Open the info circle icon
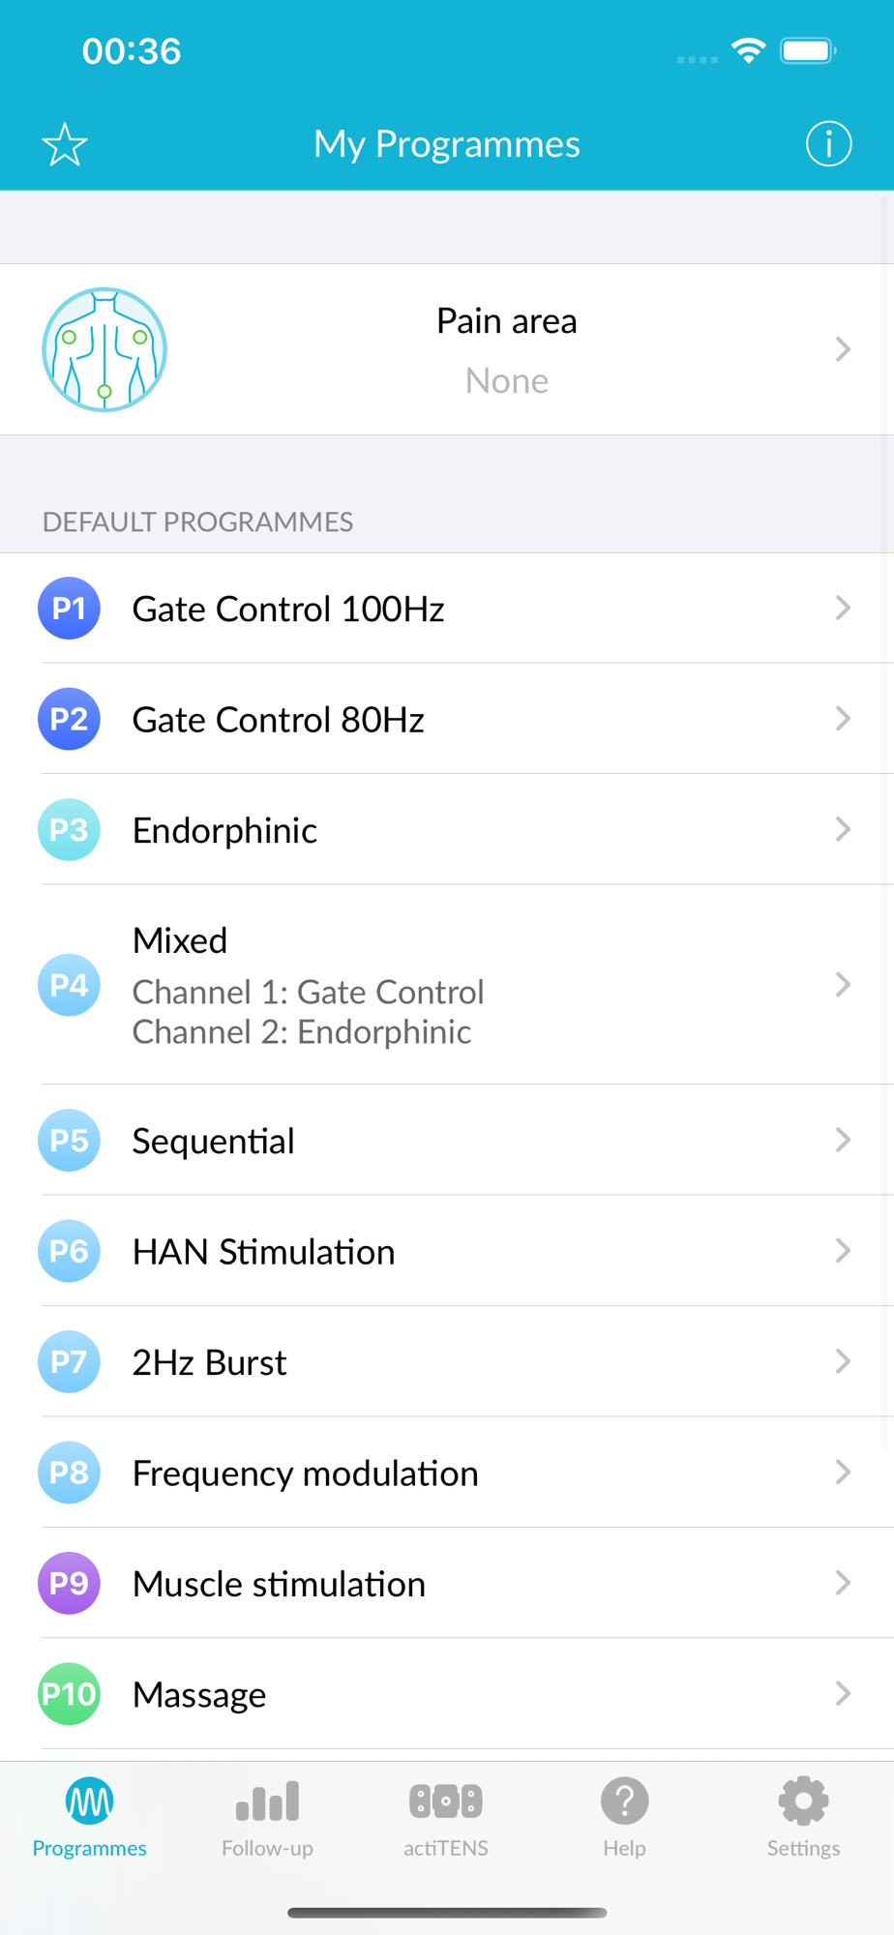The height and width of the screenshot is (1935, 894). coord(828,144)
